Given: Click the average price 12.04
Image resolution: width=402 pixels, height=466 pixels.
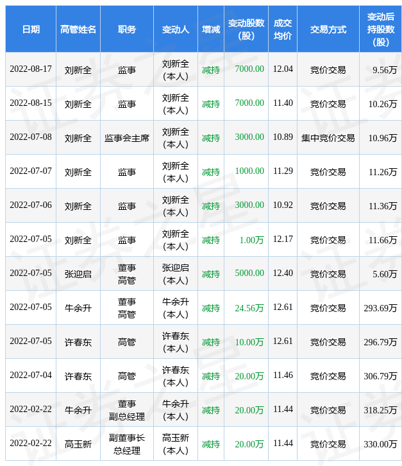Looking at the screenshot, I should [283, 69].
